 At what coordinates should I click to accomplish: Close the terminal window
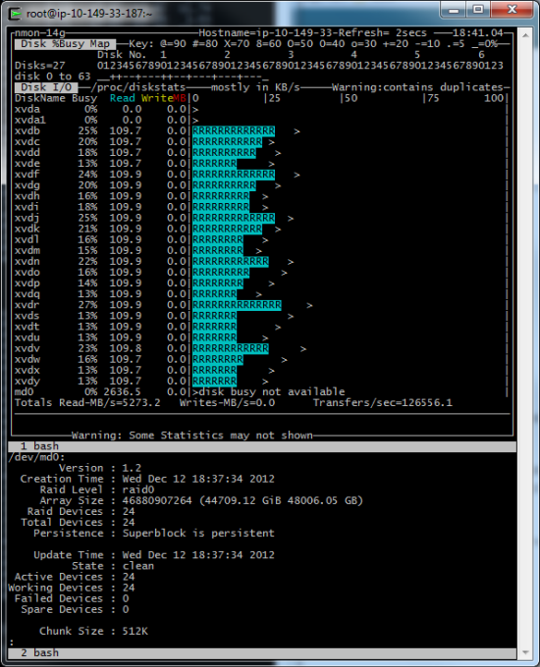click(512, 10)
